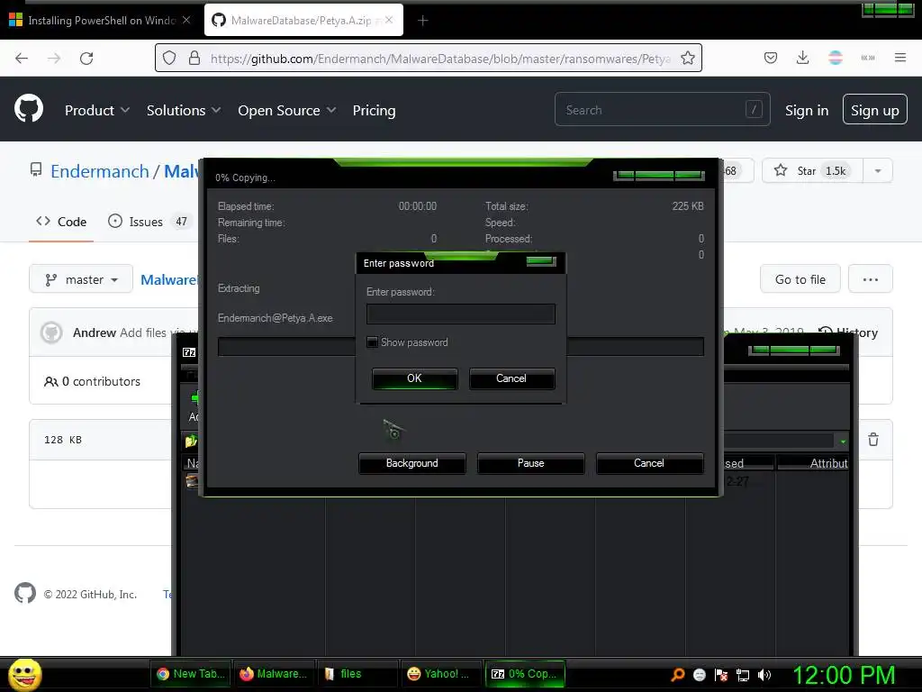This screenshot has height=692, width=922.
Task: Show site security padlock info
Action: click(194, 59)
